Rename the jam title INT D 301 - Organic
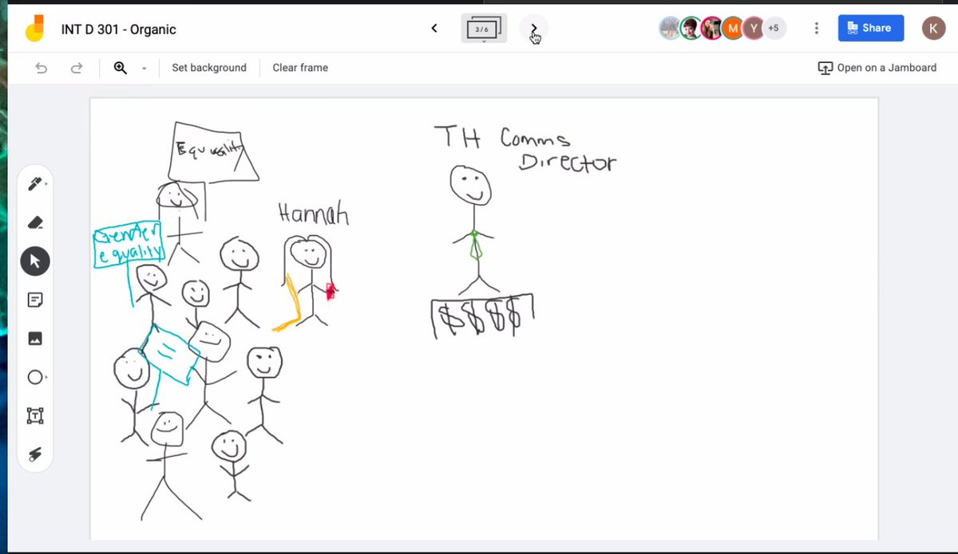Viewport: 958px width, 554px height. coord(119,29)
